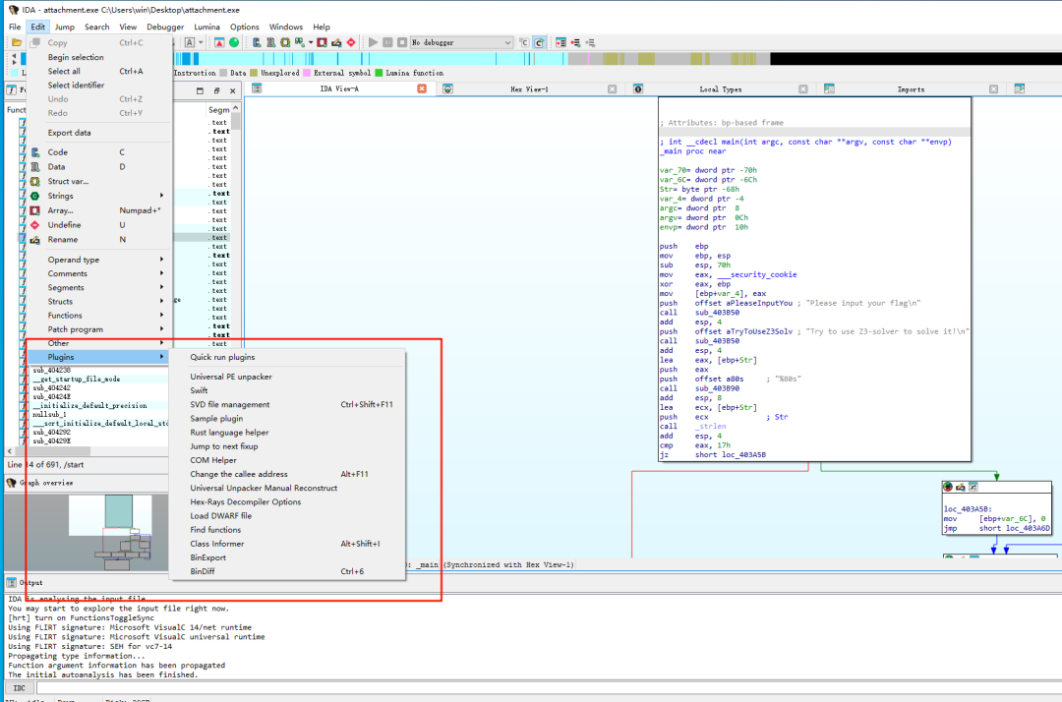Open the File menu
Screen dimensions: 1062x702
15,28
